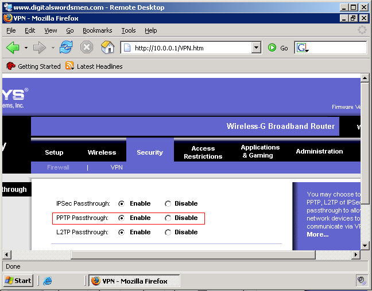Click VPN - Mozilla Firefox taskbar button
The height and width of the screenshot is (291, 372).
134,281
